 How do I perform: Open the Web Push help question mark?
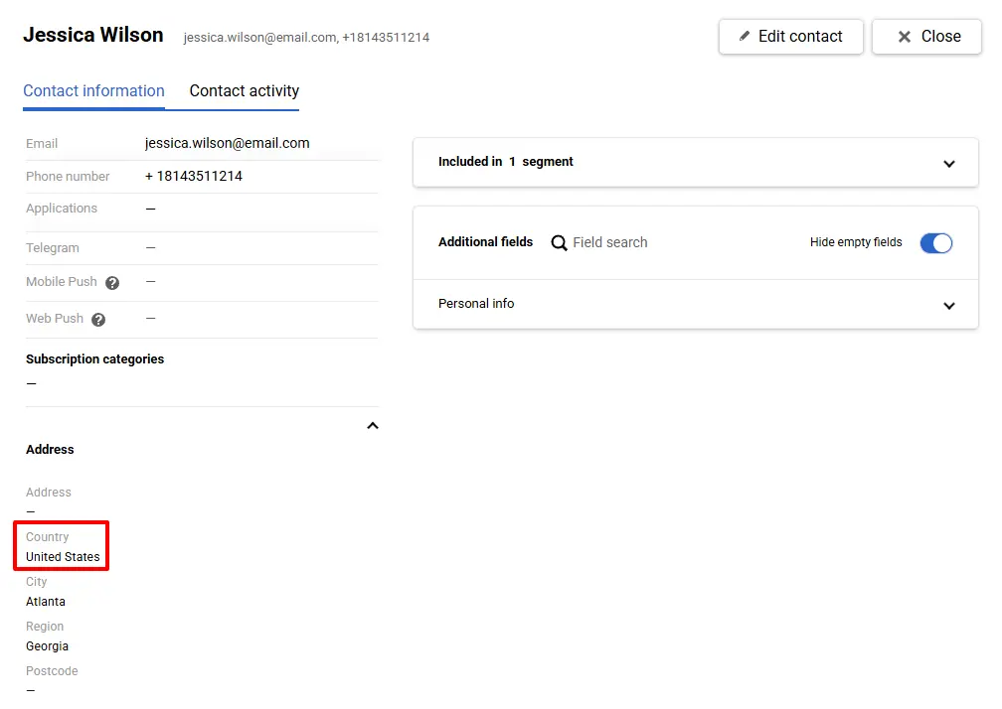pyautogui.click(x=97, y=319)
